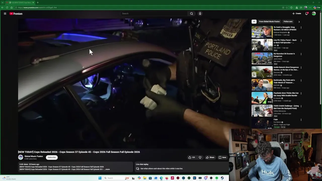Open the weather widget on taskbar
The image size is (322, 181).
9,178
